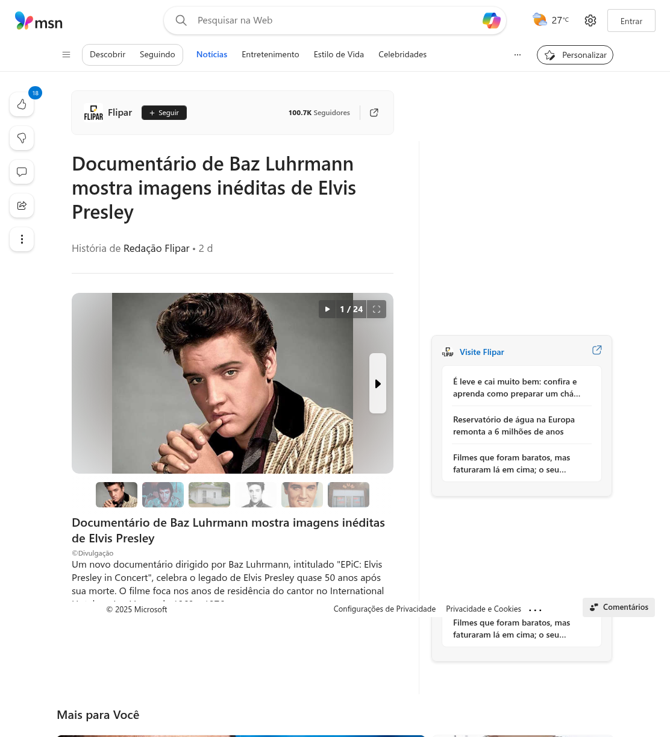Dislike the article with thumbs down

click(x=22, y=138)
